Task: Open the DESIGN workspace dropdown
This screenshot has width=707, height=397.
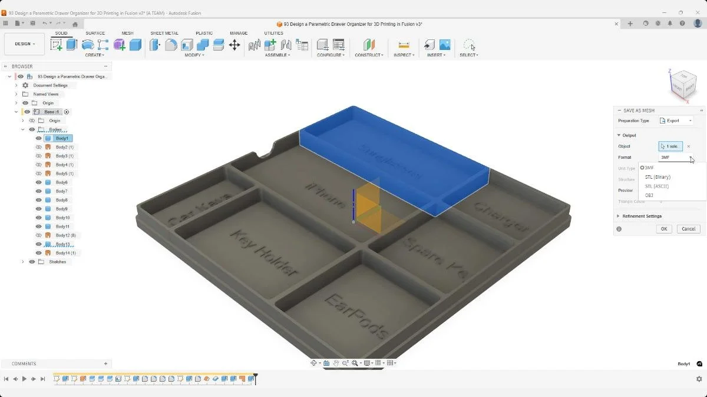Action: [24, 44]
